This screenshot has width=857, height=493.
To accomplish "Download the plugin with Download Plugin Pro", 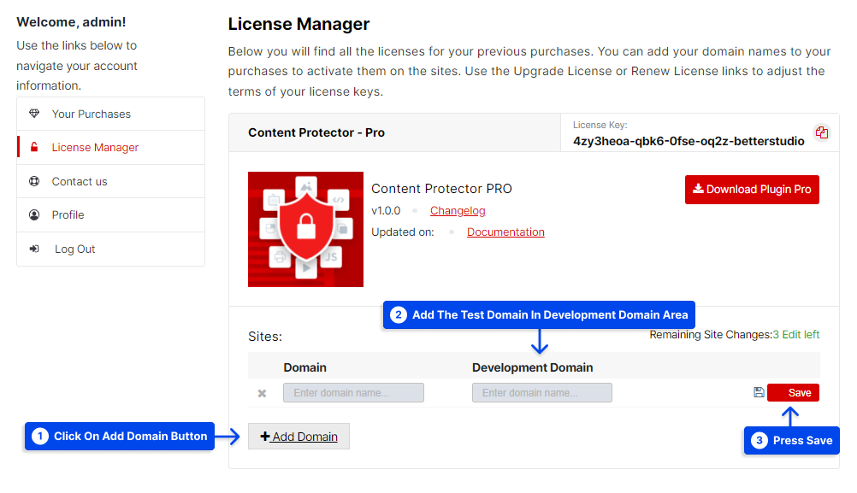I will click(x=752, y=190).
